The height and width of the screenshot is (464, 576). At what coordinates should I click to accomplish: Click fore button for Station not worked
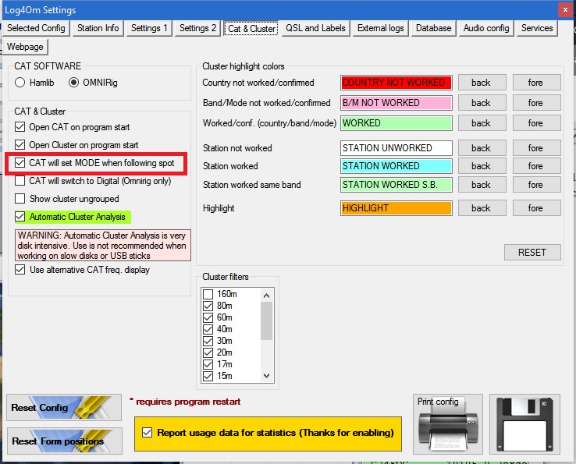(x=537, y=148)
